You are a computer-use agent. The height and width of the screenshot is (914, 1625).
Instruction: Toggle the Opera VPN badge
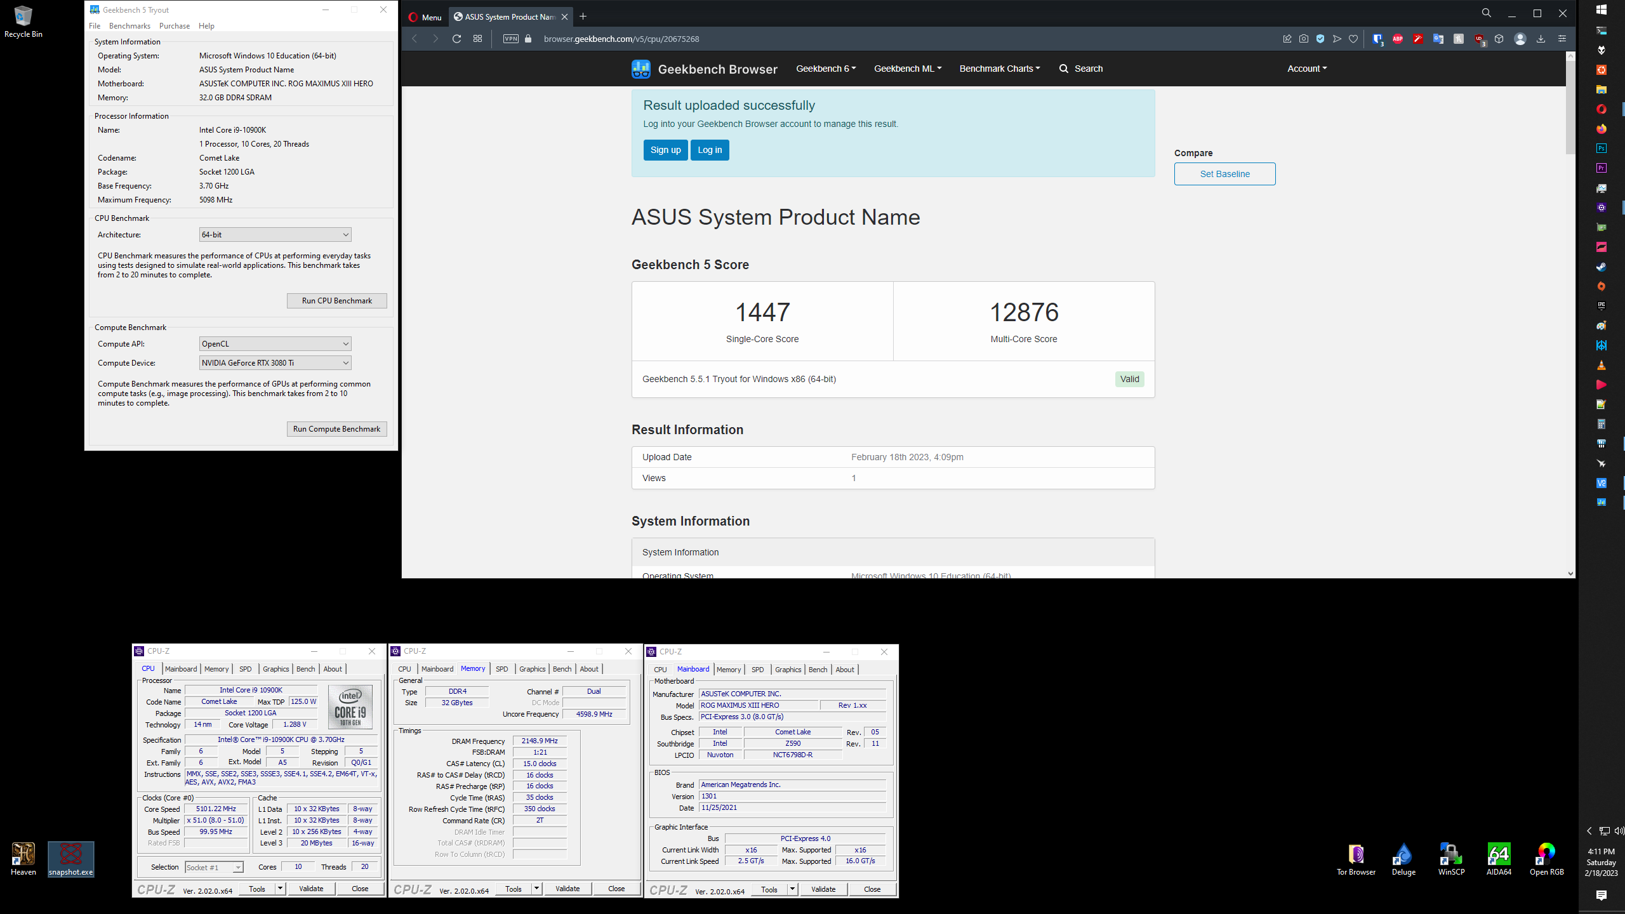point(511,39)
